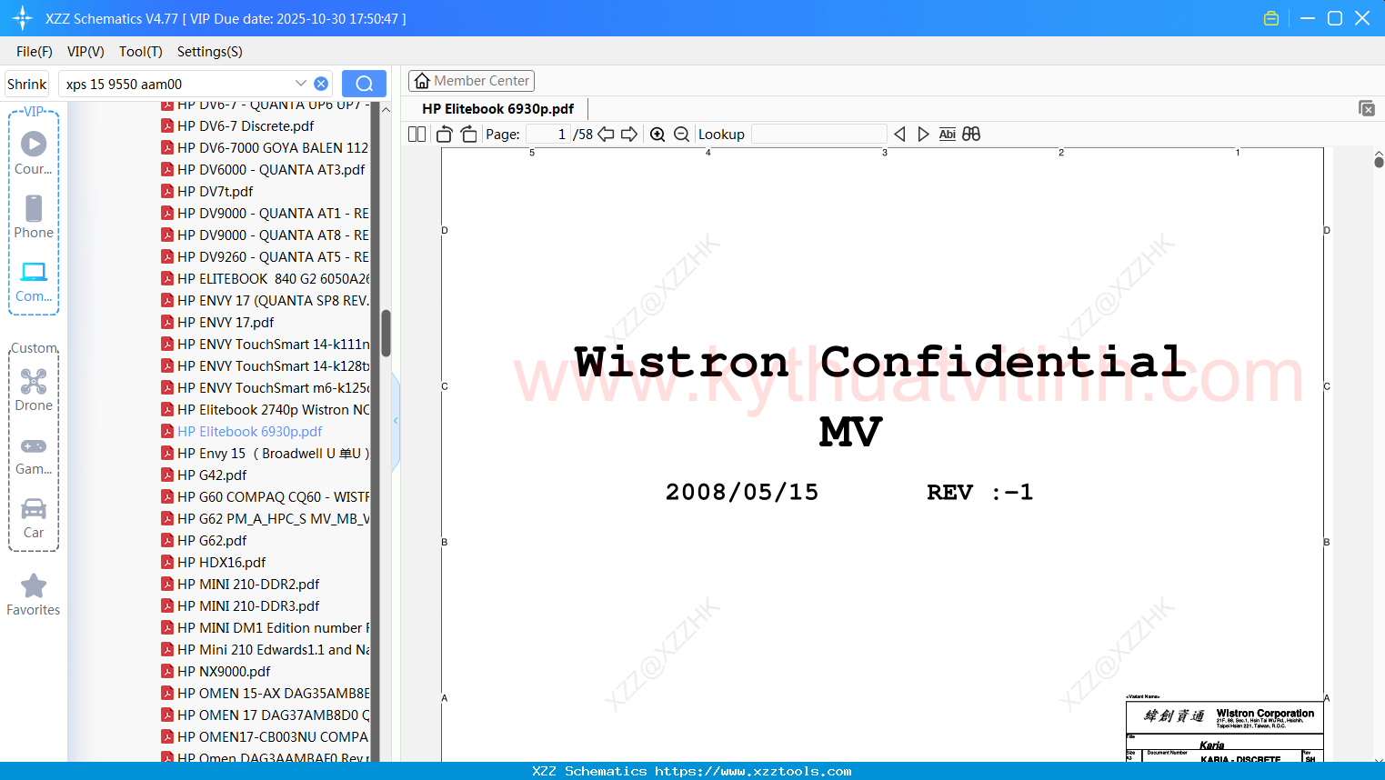Viewport: 1385px width, 780px height.
Task: Click the binoculars search icon
Action: (x=971, y=135)
